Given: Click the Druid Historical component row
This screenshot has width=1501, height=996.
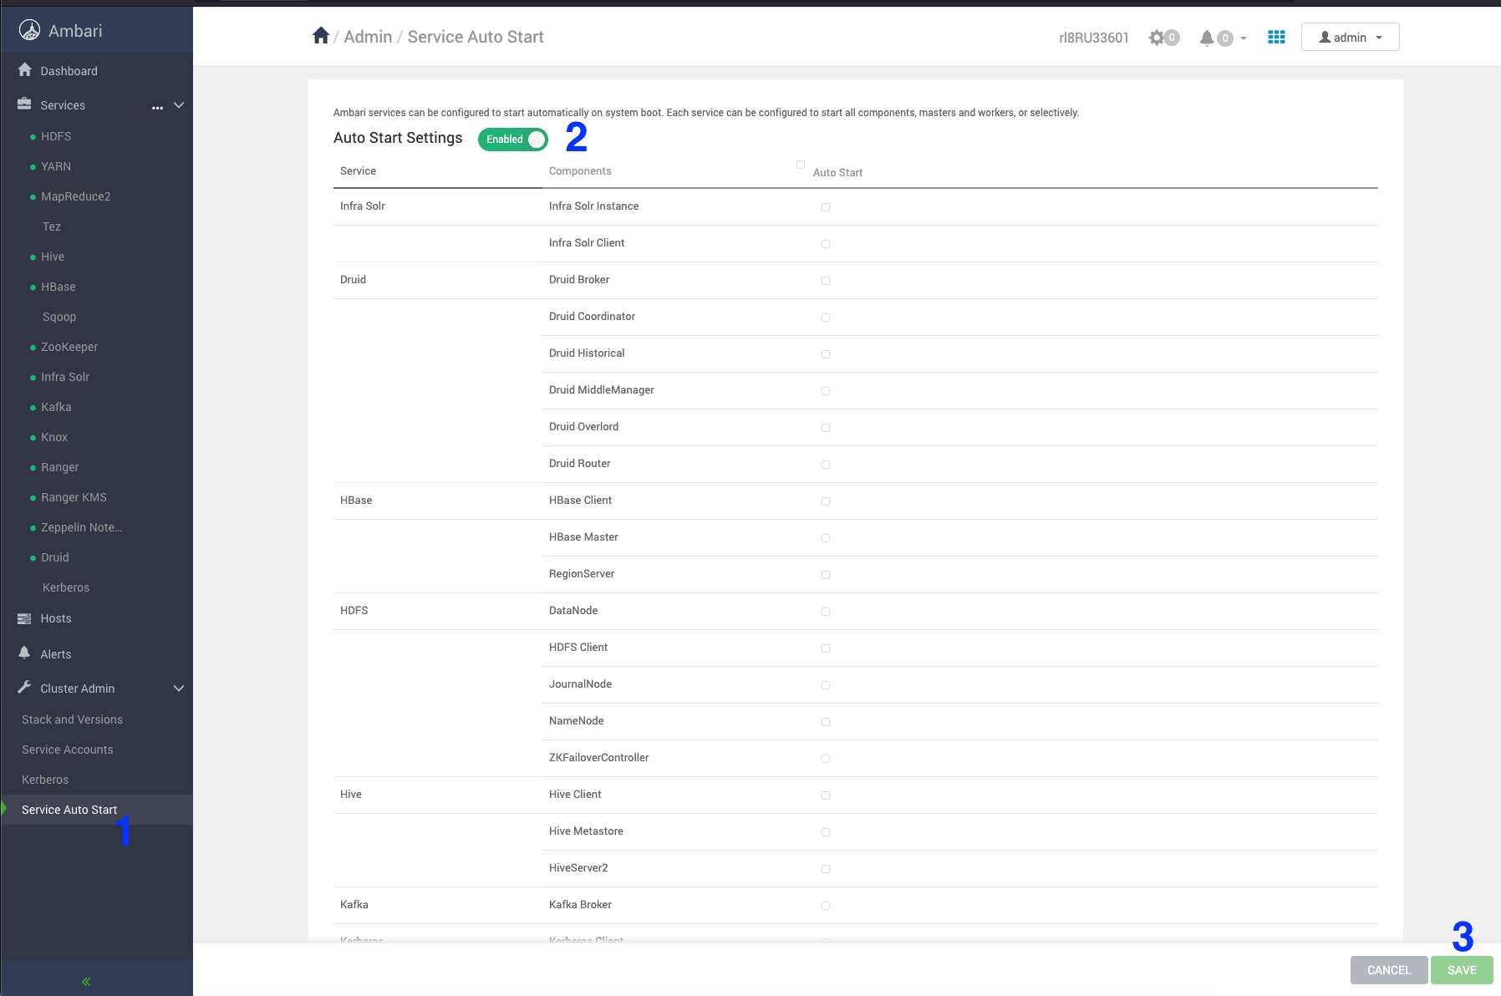Looking at the screenshot, I should (960, 353).
